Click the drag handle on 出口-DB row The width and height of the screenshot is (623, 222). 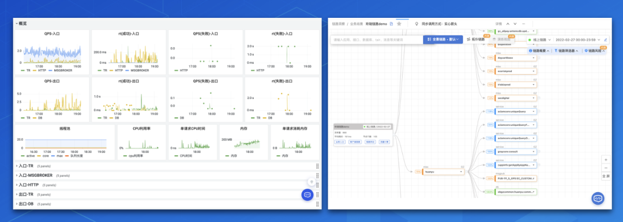pyautogui.click(x=317, y=204)
